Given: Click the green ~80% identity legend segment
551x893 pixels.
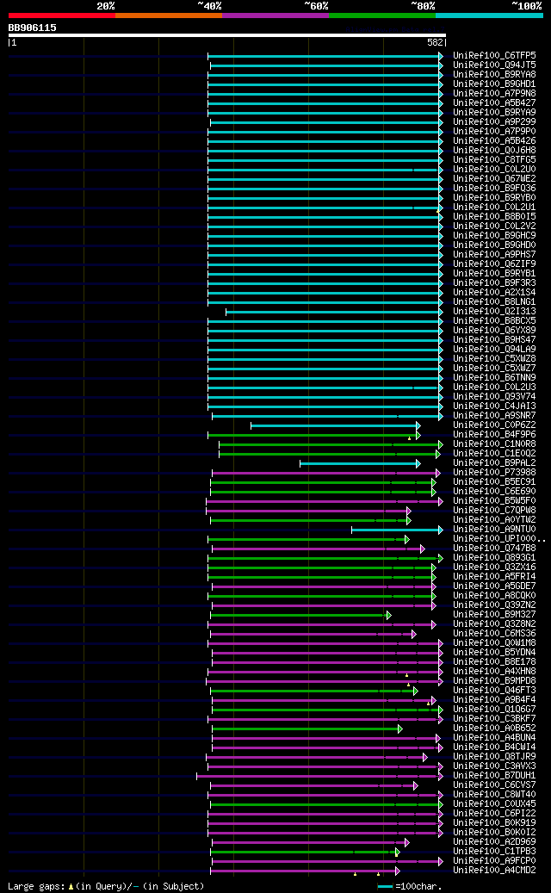Looking at the screenshot, I should (382, 16).
